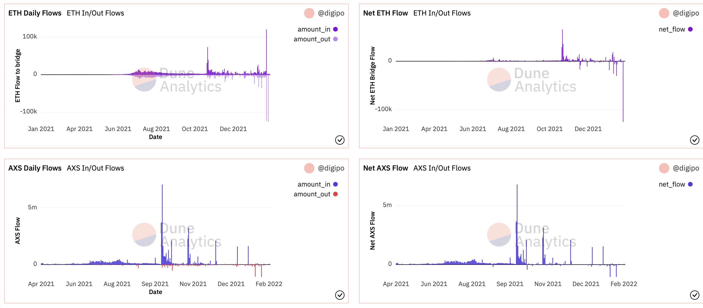Toggle amount_out series in AXS Daily Flows legend
The height and width of the screenshot is (308, 703).
pos(315,194)
